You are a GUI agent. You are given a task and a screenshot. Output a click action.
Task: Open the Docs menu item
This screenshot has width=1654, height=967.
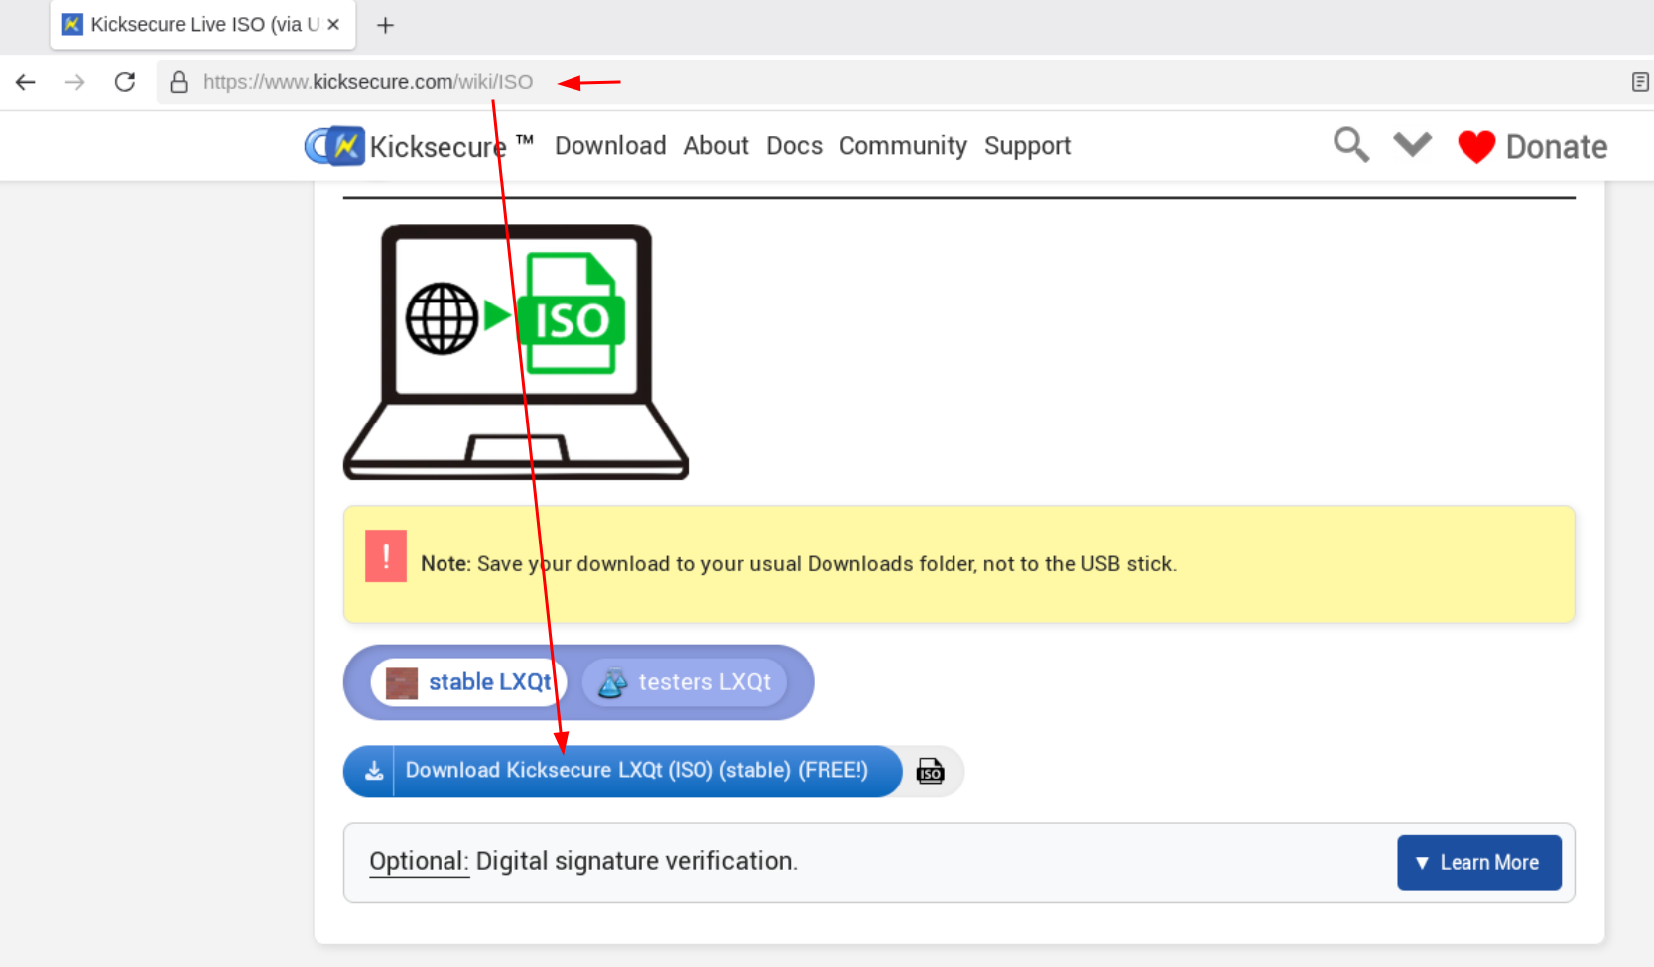coord(794,146)
